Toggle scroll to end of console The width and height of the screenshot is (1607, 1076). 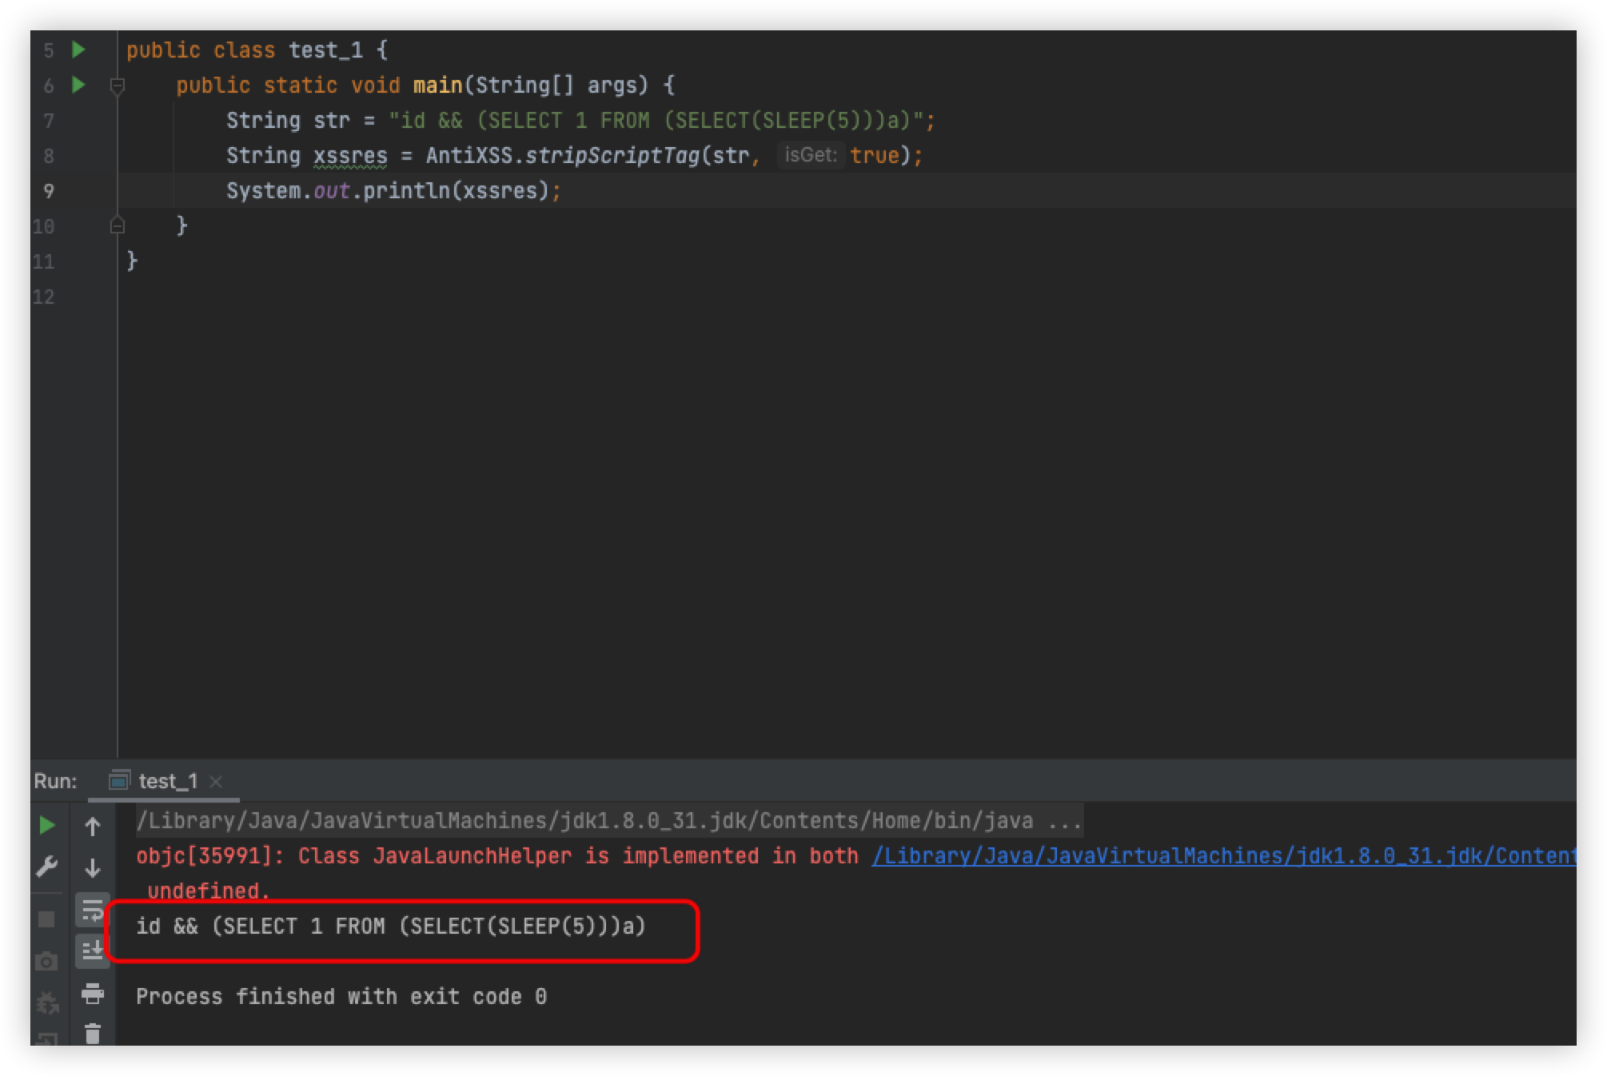tap(93, 951)
